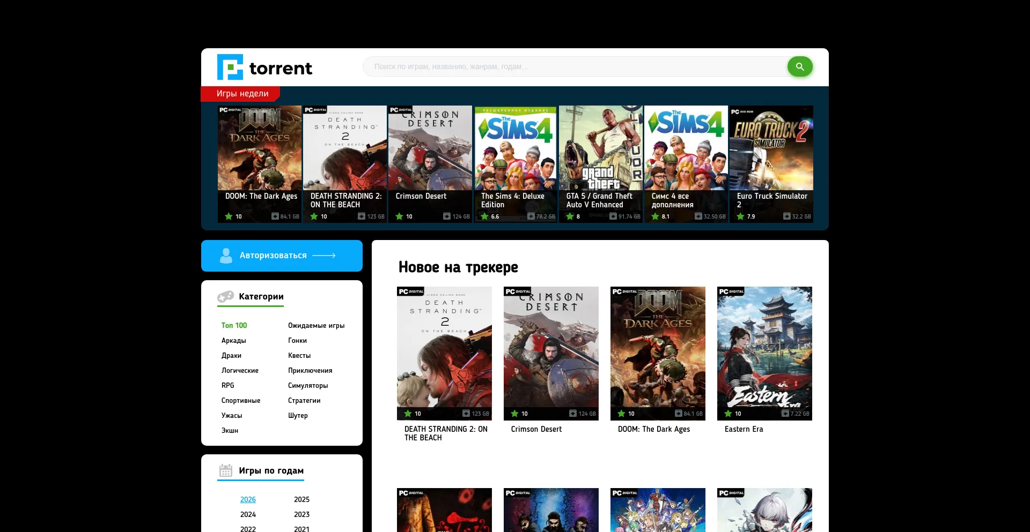Open the Авторизоваться login button
This screenshot has width=1030, height=532.
pos(282,256)
